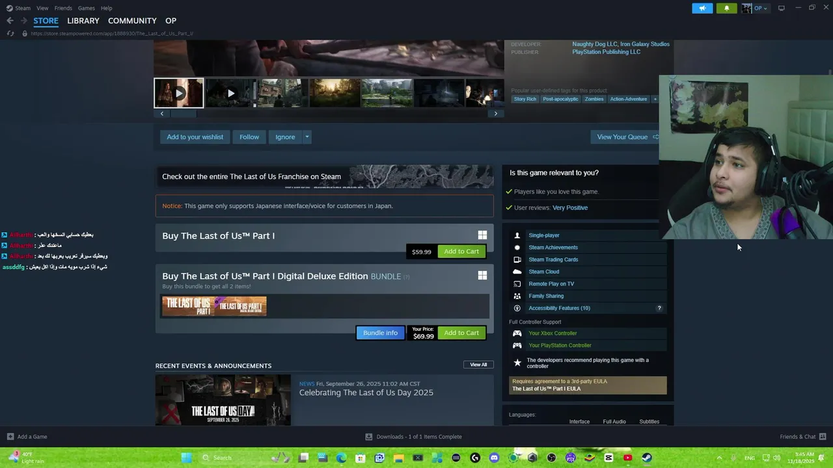Click the Xbox controller icon

click(517, 333)
